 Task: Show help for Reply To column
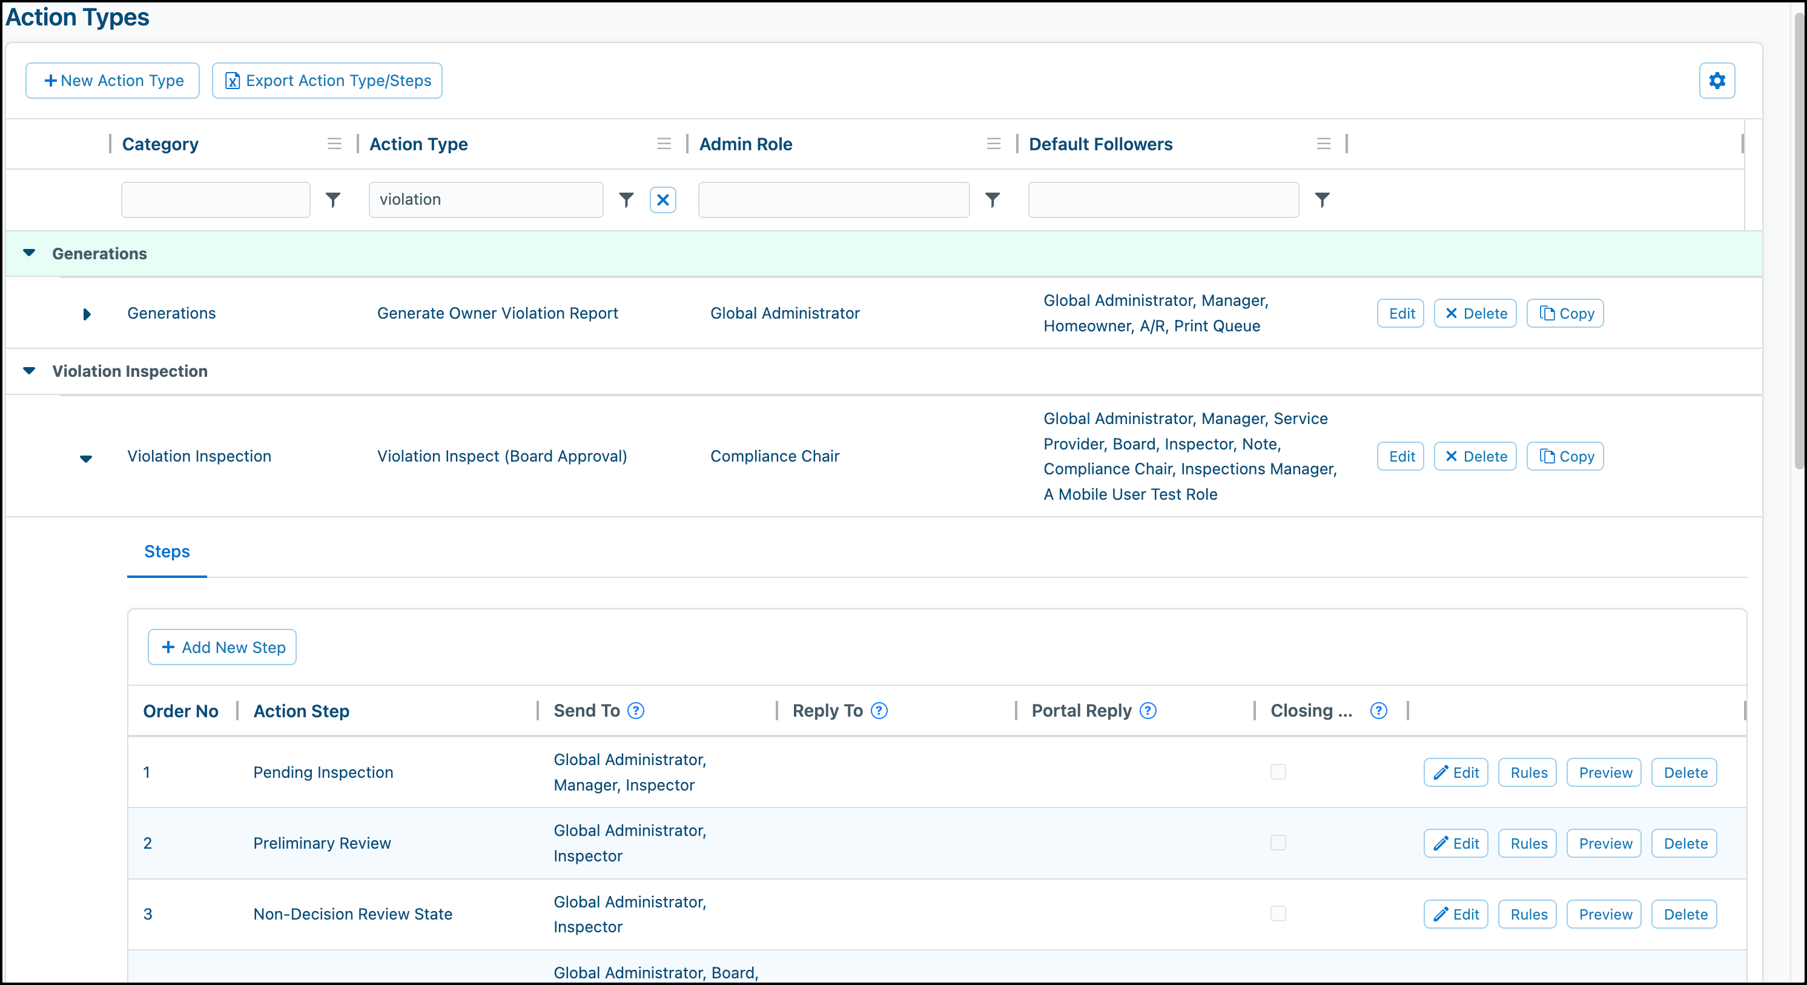click(879, 711)
